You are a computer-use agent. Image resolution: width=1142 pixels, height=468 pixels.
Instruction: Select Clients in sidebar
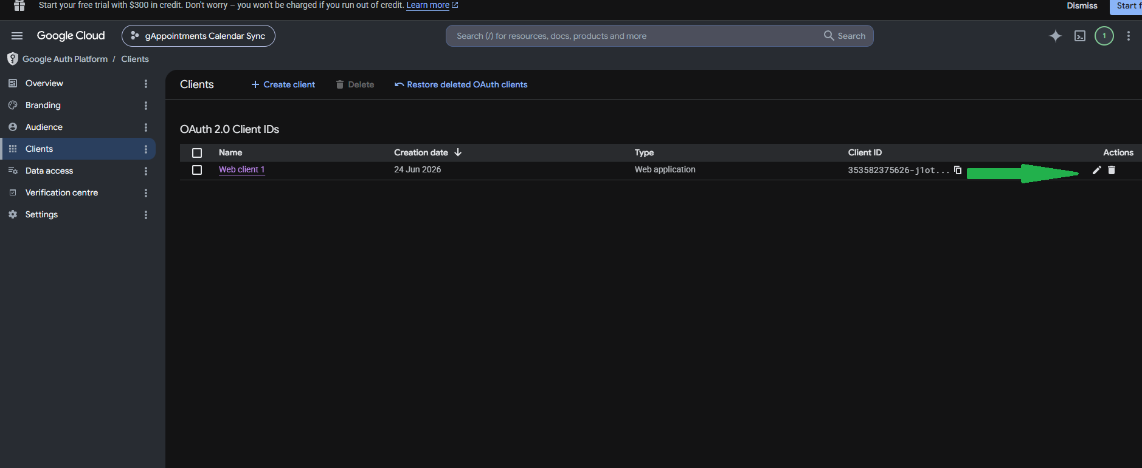pos(39,149)
